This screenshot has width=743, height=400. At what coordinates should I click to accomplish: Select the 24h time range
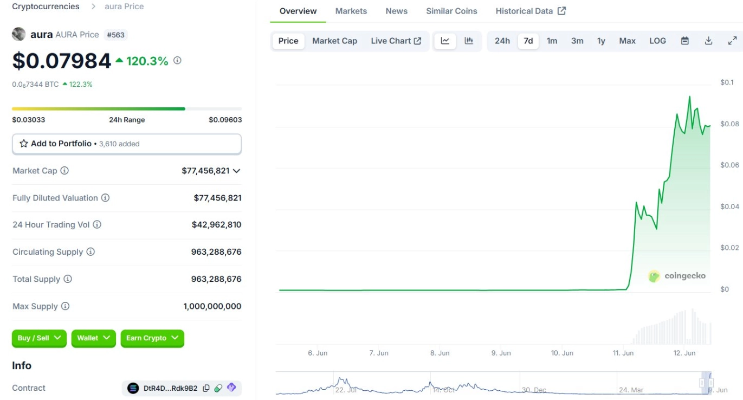click(502, 41)
